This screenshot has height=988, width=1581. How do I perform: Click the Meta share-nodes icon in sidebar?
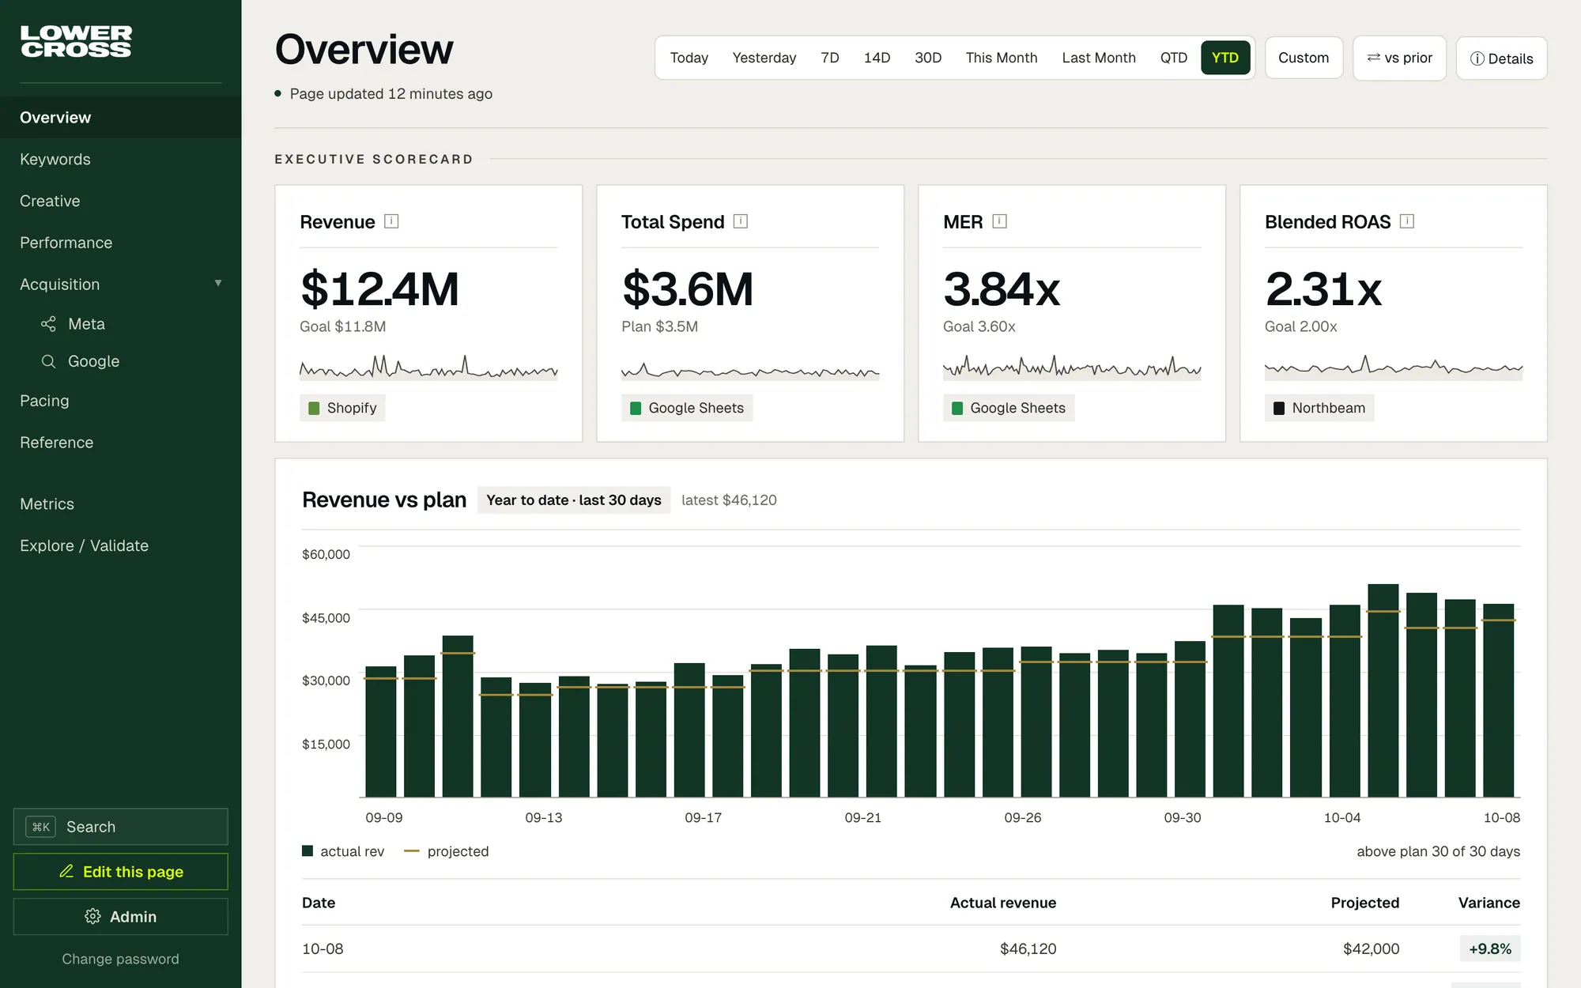(x=48, y=324)
